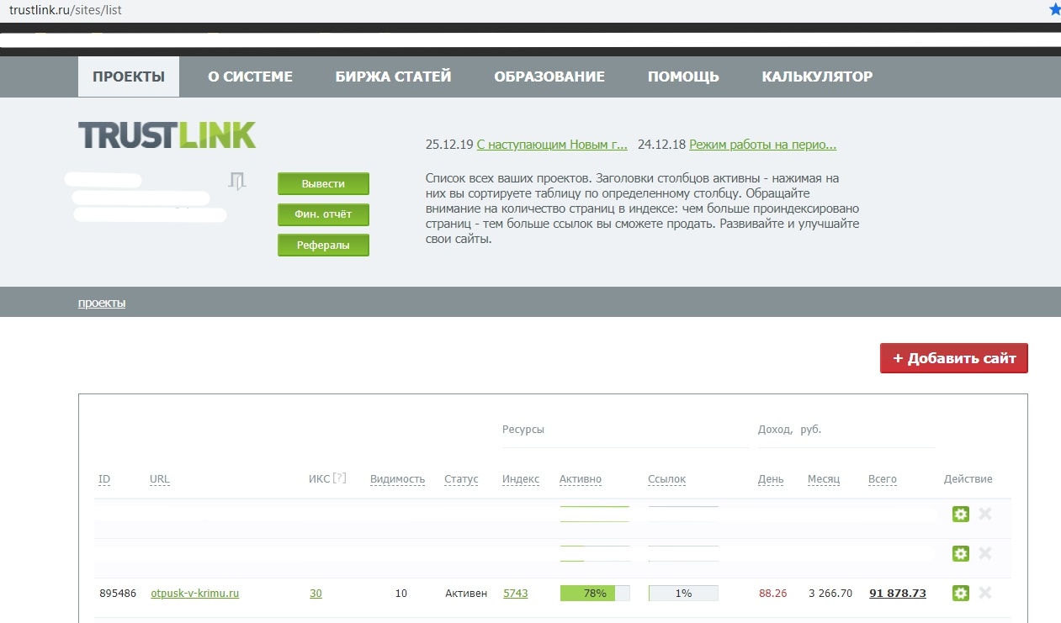Select the ОБРАЗОВАНИЕ menu item
This screenshot has height=623, width=1061.
click(x=549, y=77)
